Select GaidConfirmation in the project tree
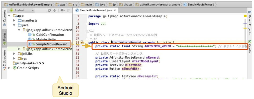 coord(50,35)
